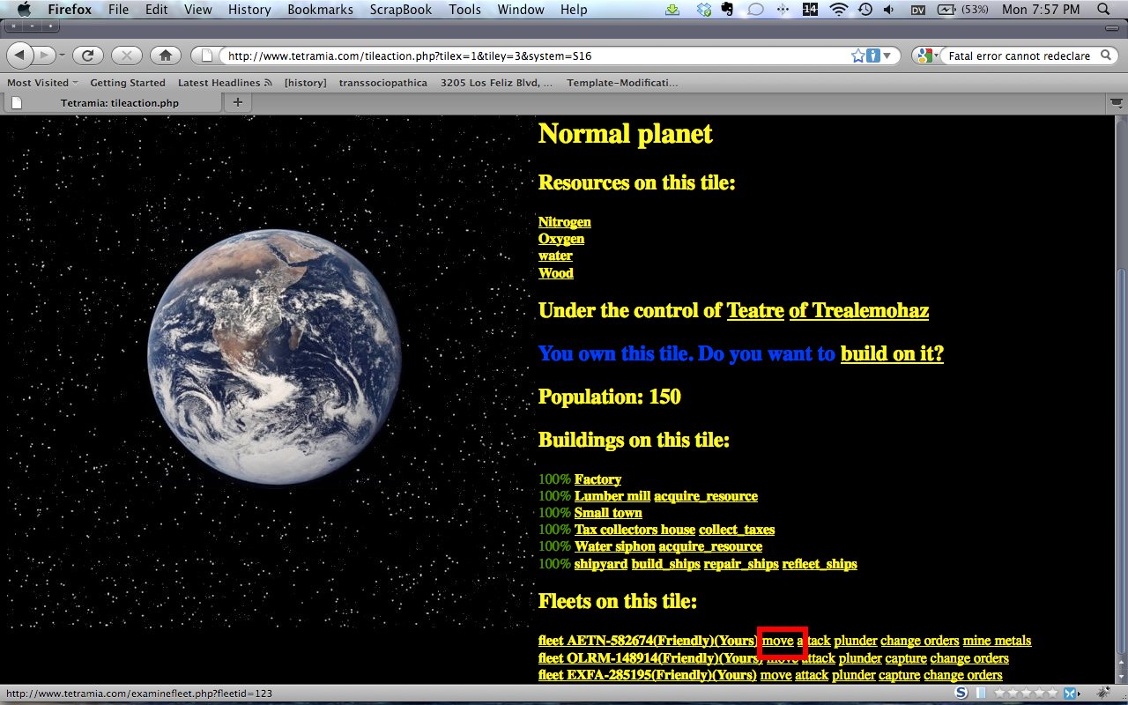This screenshot has height=705, width=1128.
Task: Expand the Most Visited bookmarks dropdown
Action: (42, 83)
